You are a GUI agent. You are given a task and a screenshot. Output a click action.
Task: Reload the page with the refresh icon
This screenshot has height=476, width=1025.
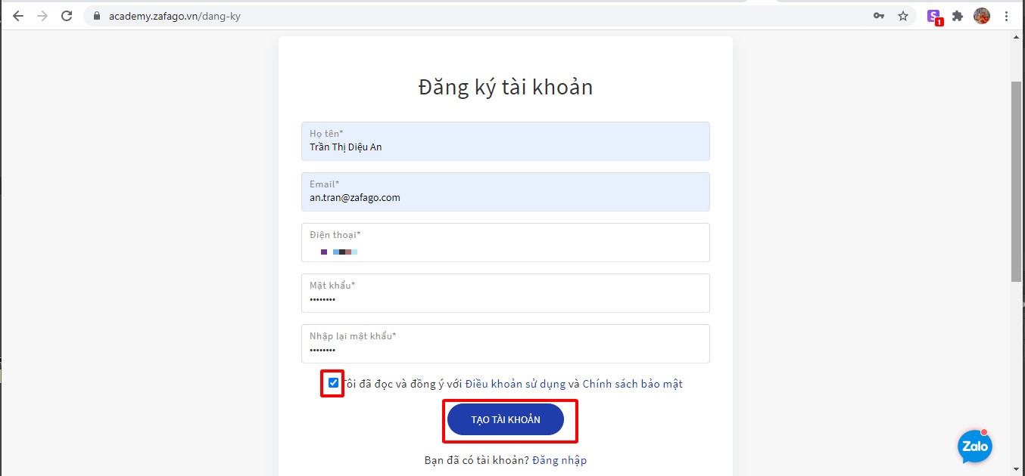pos(67,16)
